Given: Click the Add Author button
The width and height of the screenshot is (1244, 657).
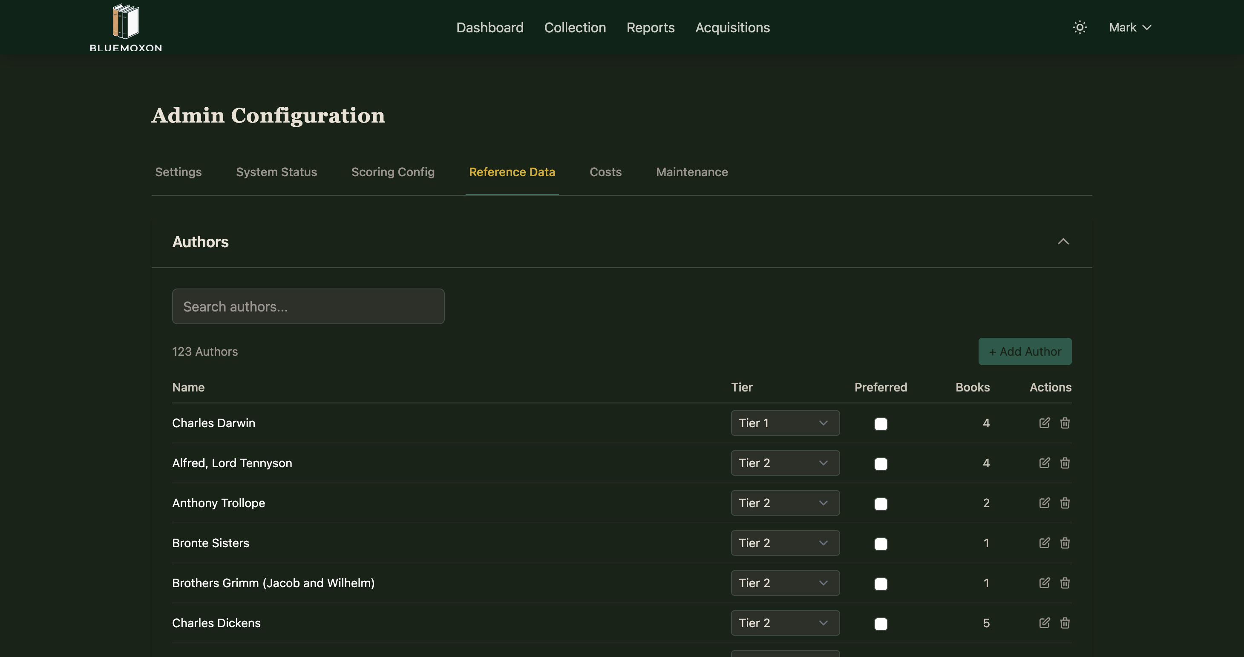Looking at the screenshot, I should coord(1025,351).
